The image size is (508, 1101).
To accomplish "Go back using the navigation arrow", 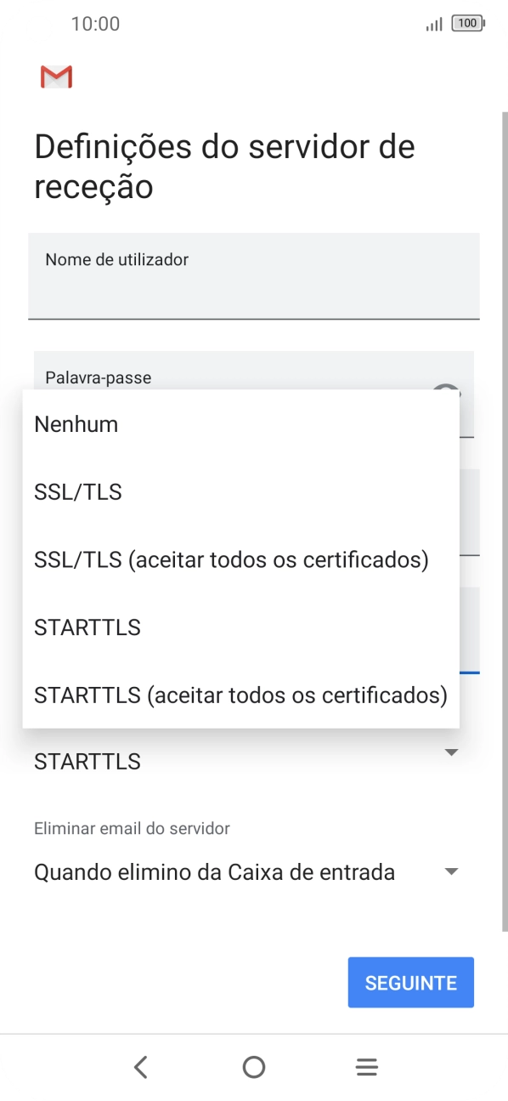I will pos(141,1067).
